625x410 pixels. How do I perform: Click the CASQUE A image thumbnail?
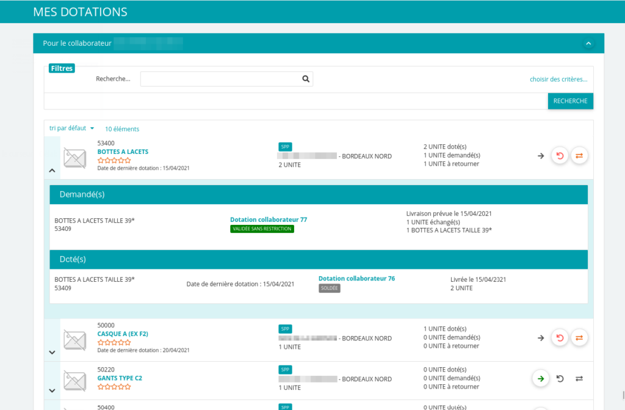click(x=74, y=337)
